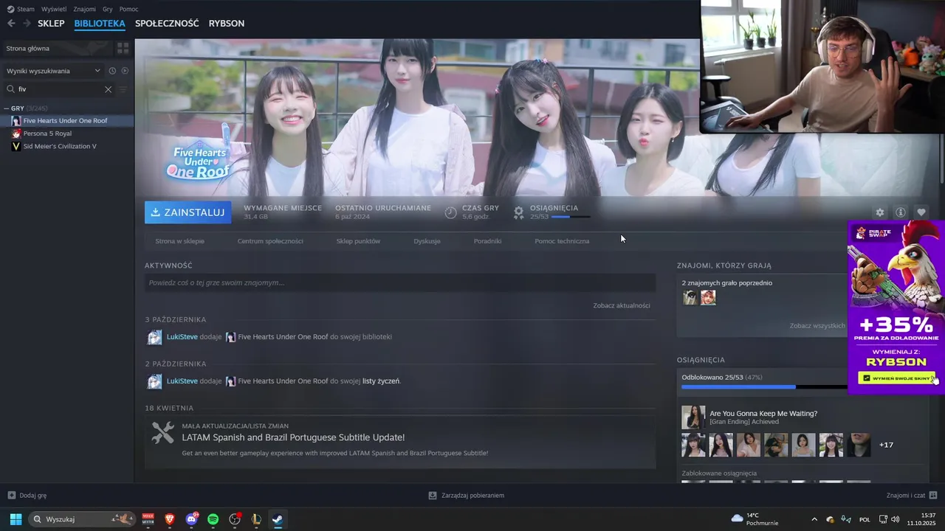The width and height of the screenshot is (945, 531).
Task: Open Poradniki link
Action: pyautogui.click(x=487, y=241)
